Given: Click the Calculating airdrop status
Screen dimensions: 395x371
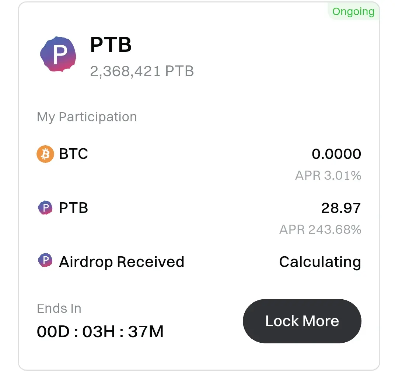Looking at the screenshot, I should 320,262.
